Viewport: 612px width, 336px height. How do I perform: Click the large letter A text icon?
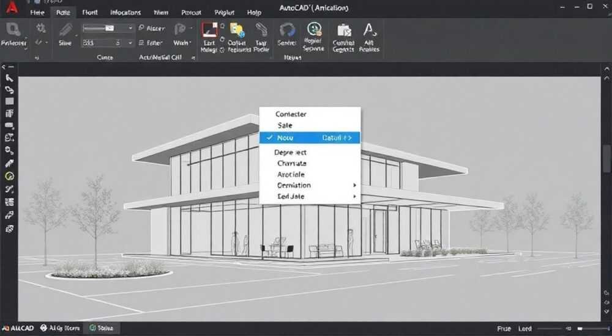pyautogui.click(x=369, y=29)
